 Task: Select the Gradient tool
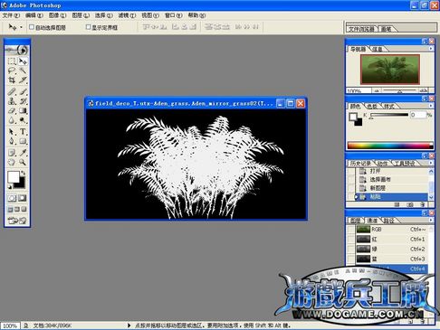point(23,110)
